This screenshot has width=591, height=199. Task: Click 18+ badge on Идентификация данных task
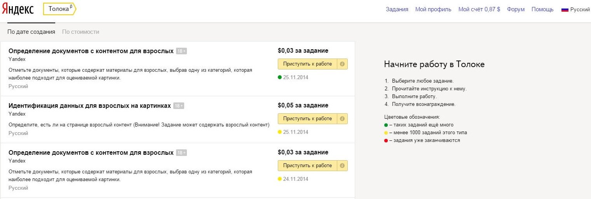179,106
